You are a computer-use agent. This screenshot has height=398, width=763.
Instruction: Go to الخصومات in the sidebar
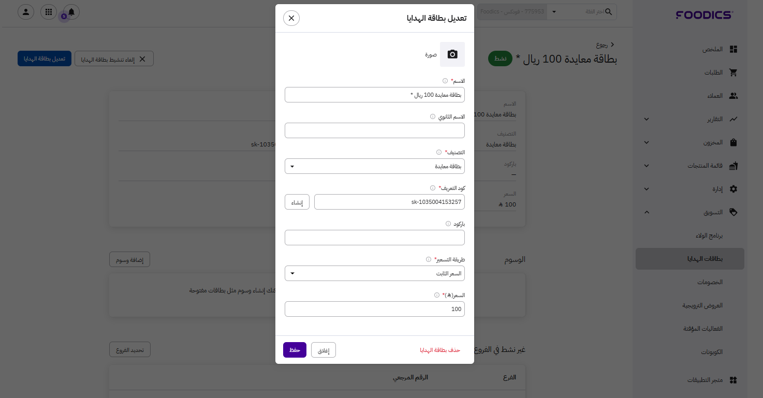(x=710, y=282)
